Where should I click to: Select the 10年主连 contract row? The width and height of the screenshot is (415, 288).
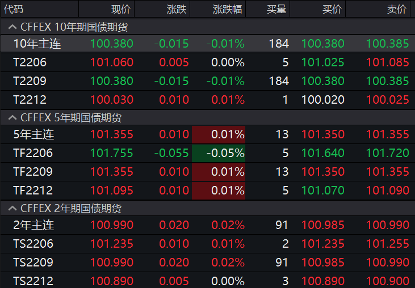point(37,44)
